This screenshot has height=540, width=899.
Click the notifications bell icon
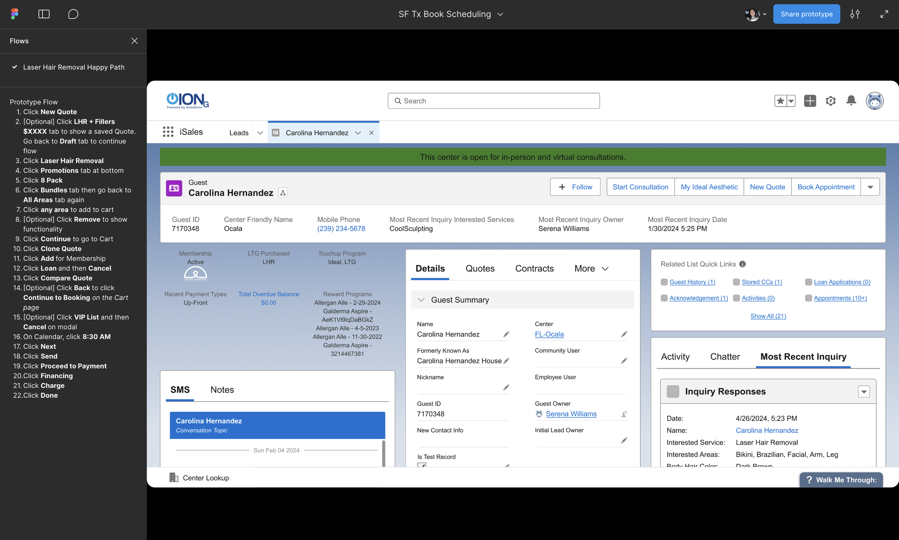pos(851,101)
